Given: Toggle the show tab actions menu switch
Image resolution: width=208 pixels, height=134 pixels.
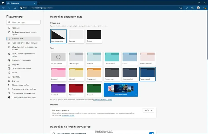Looking at the screenshot, I should (152, 133).
